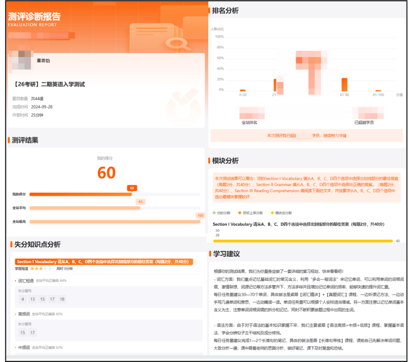Select question 4 in 词汇短语 lost questions
This screenshot has height=362, width=409.
[x=22, y=299]
